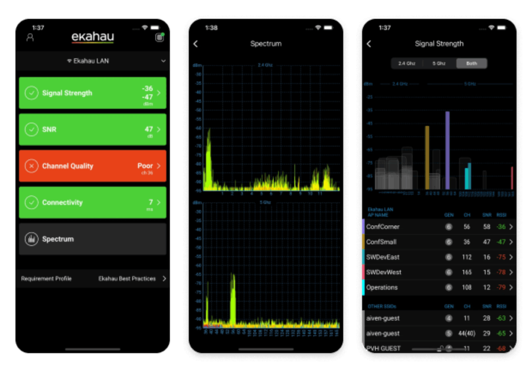Tap the generation 6 badge for ConfCorner
The image size is (532, 372).
click(449, 227)
